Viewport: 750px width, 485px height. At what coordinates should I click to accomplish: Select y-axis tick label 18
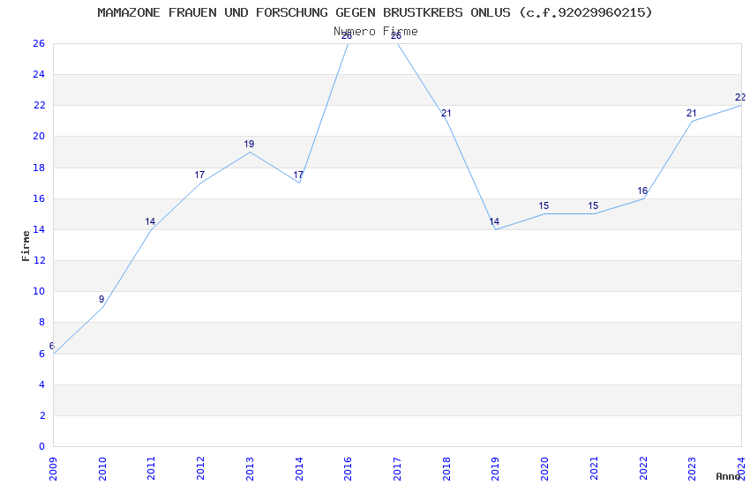[x=39, y=168]
